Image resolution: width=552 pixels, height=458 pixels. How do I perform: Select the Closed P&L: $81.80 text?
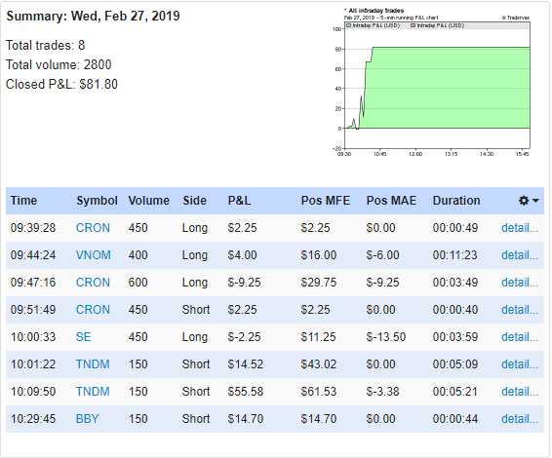(x=61, y=84)
